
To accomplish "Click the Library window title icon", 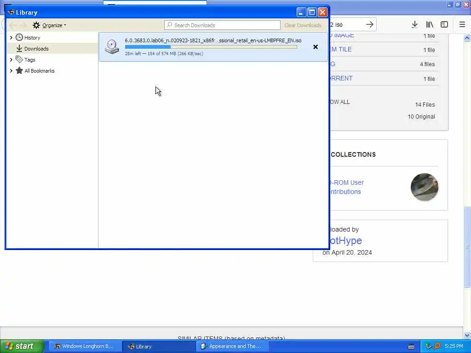I will (x=11, y=12).
